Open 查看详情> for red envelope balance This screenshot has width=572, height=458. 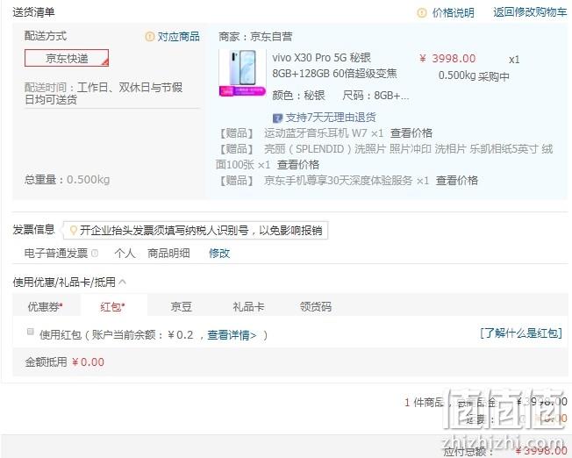click(232, 335)
